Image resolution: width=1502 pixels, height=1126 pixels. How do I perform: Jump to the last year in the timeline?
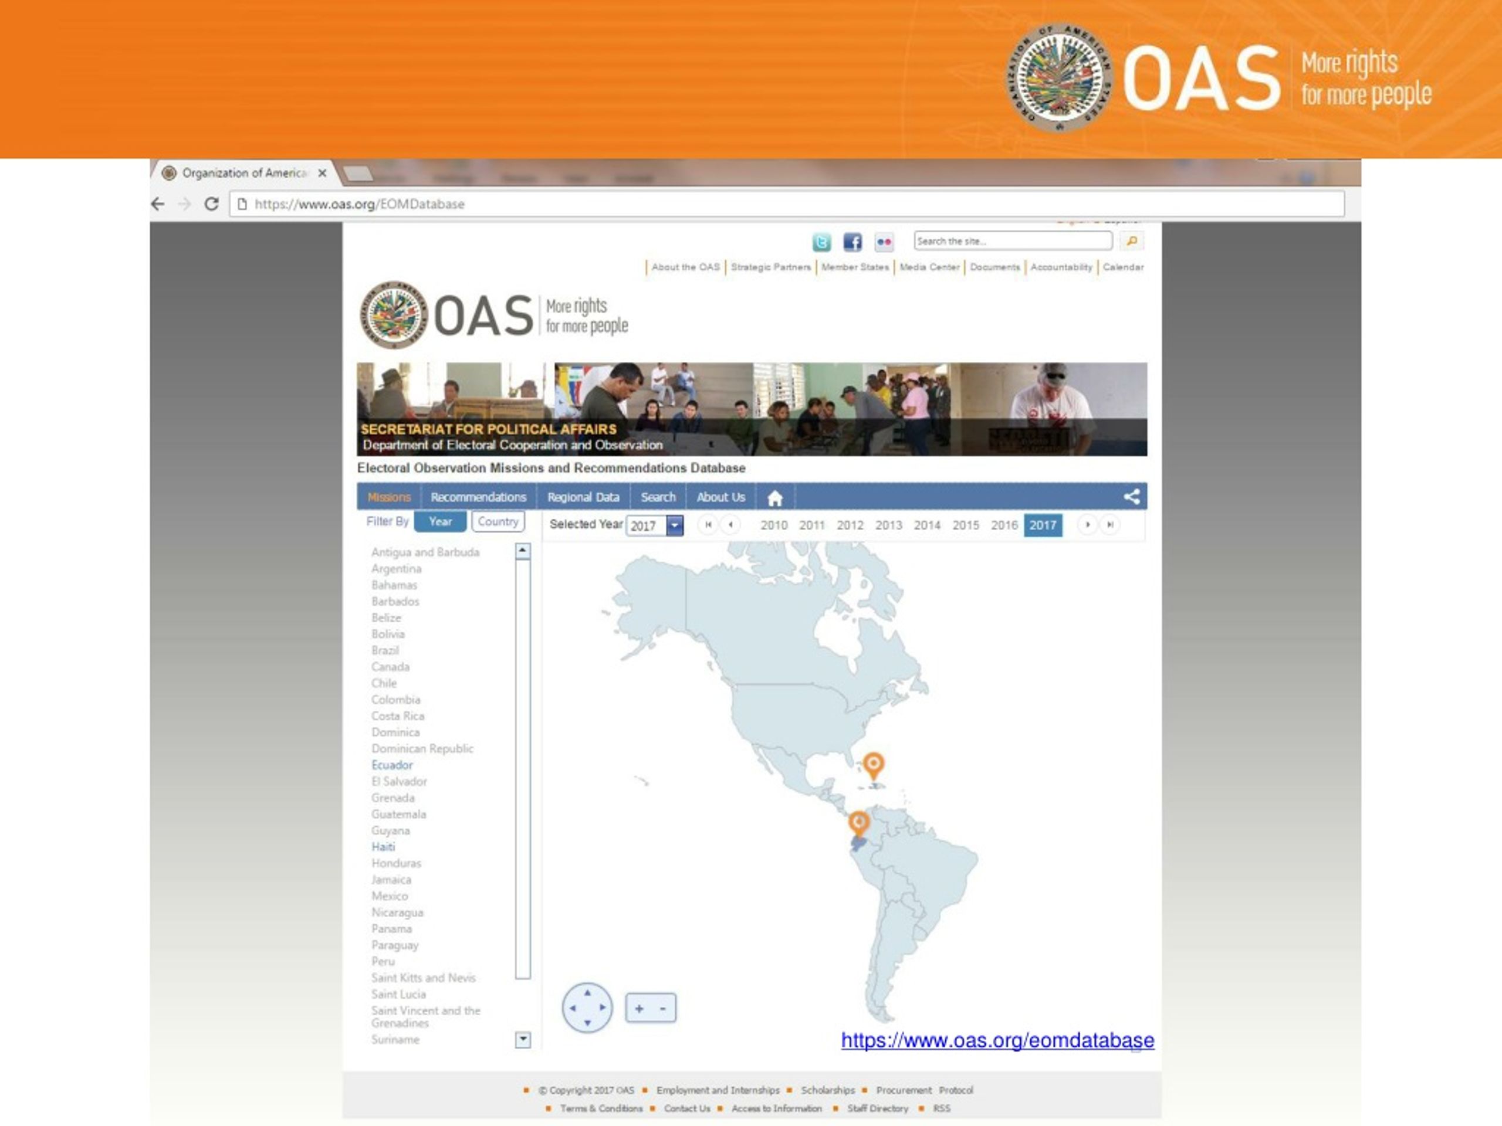pyautogui.click(x=1110, y=525)
